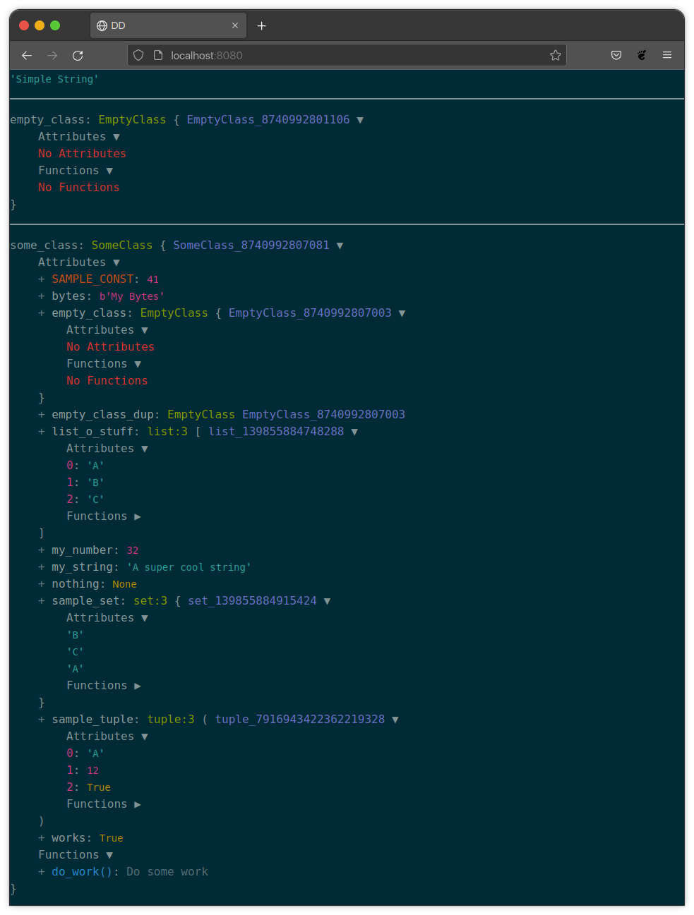Toggle the plus marker beside my_number
This screenshot has width=694, height=915.
tap(41, 550)
